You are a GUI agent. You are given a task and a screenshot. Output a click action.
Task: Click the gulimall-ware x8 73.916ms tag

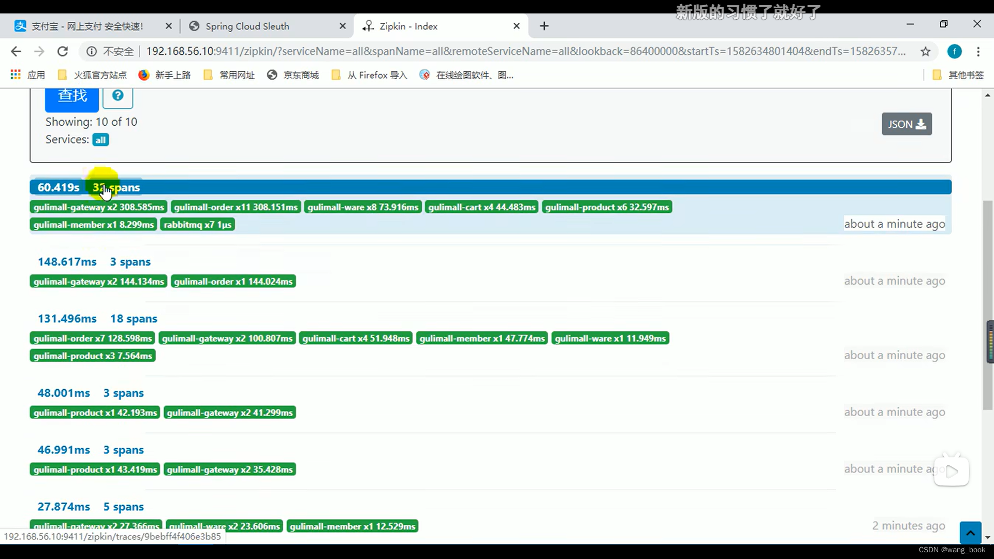(x=363, y=207)
